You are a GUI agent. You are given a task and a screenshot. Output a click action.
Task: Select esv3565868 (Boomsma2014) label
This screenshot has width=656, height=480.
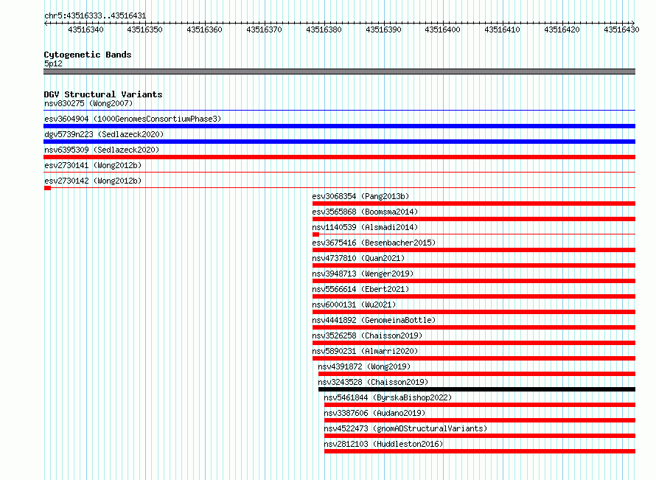pos(366,212)
